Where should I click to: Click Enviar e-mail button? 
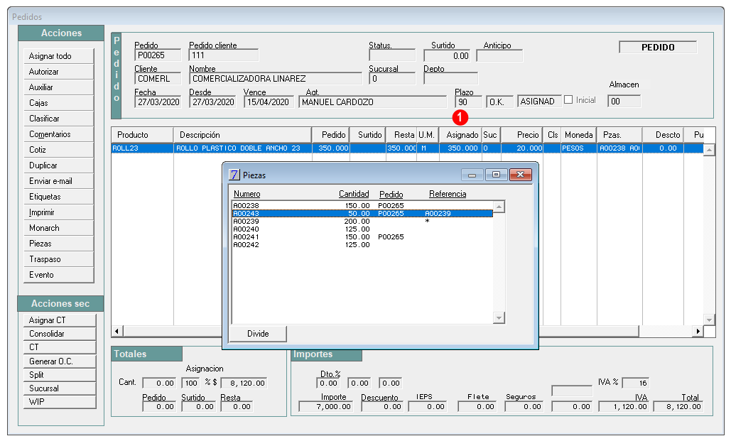coord(59,181)
